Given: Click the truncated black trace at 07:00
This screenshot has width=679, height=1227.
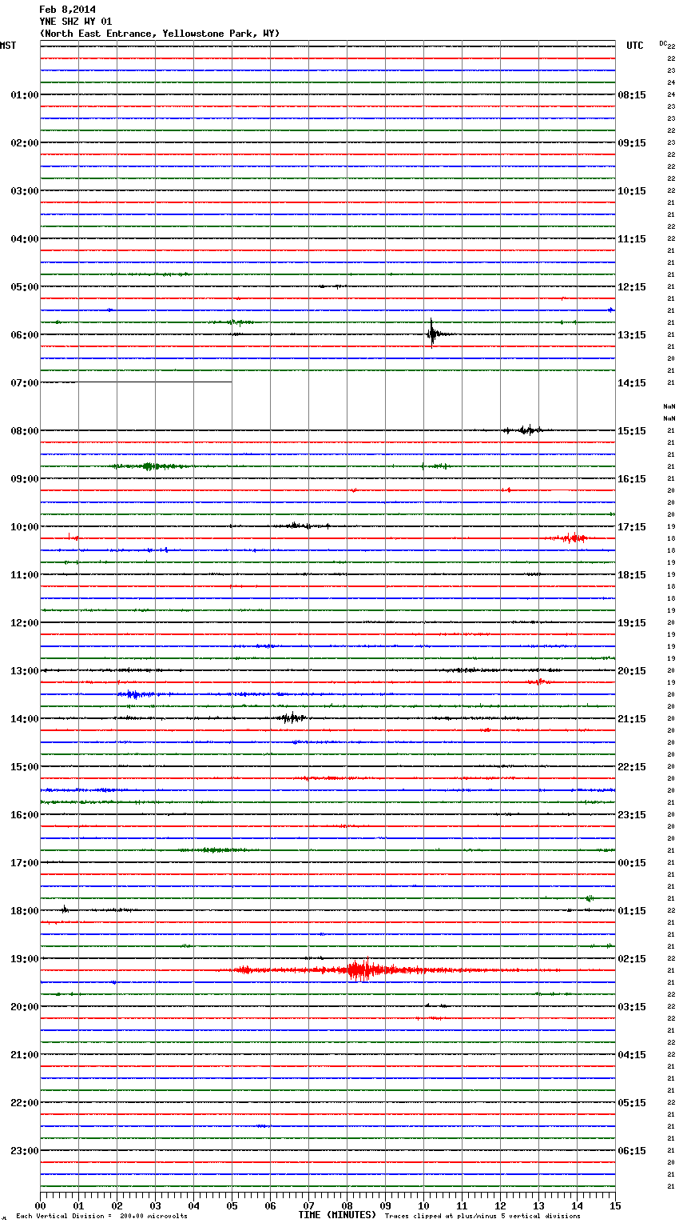Looking at the screenshot, I should pos(136,382).
